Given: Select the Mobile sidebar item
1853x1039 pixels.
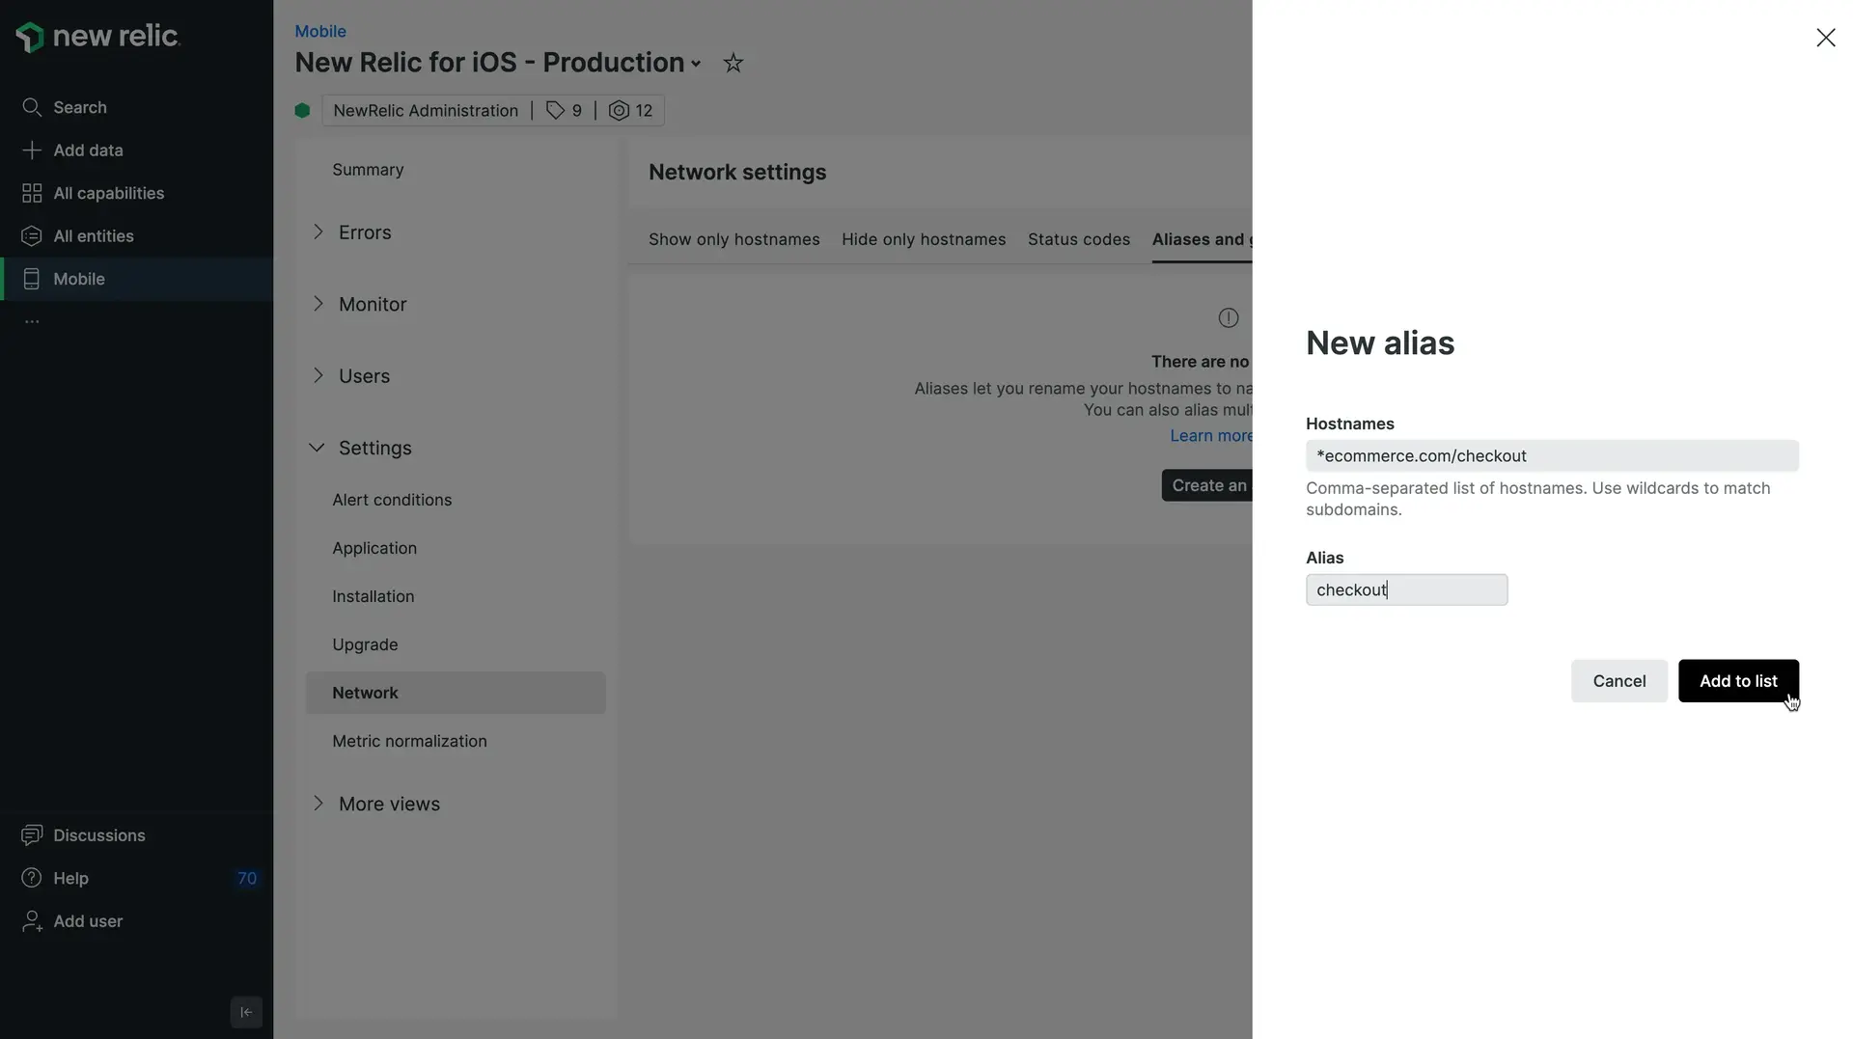Looking at the screenshot, I should pos(136,279).
